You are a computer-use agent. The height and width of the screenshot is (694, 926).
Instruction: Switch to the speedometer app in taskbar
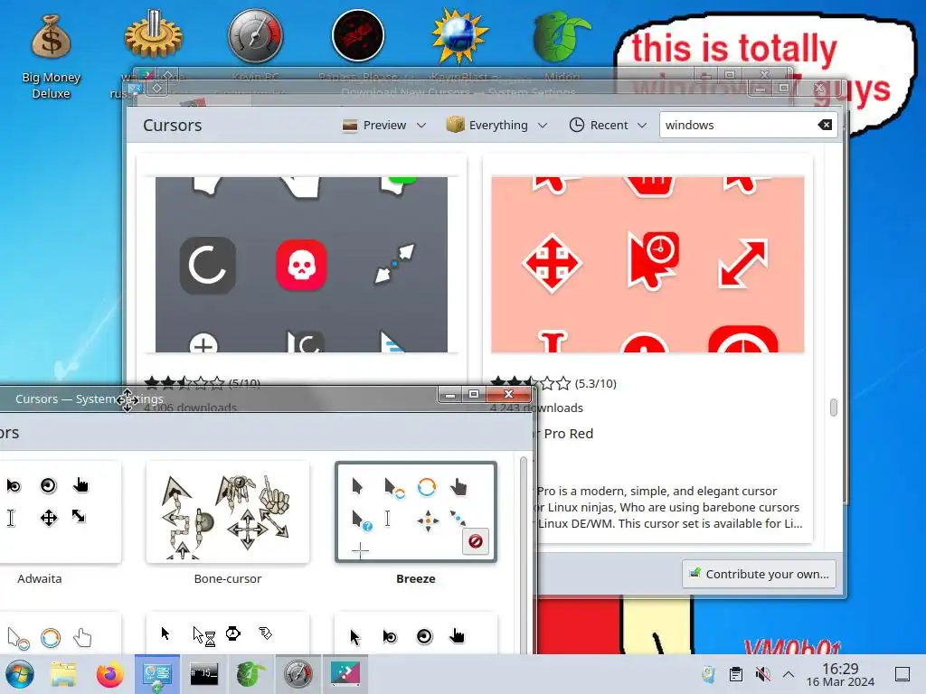tap(298, 674)
